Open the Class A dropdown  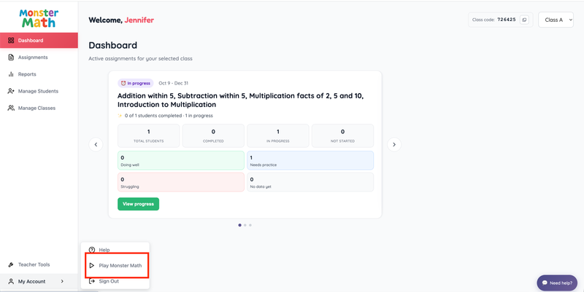click(556, 20)
